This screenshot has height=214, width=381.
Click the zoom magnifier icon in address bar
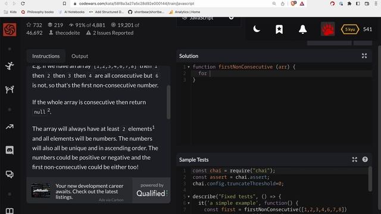click(x=274, y=4)
